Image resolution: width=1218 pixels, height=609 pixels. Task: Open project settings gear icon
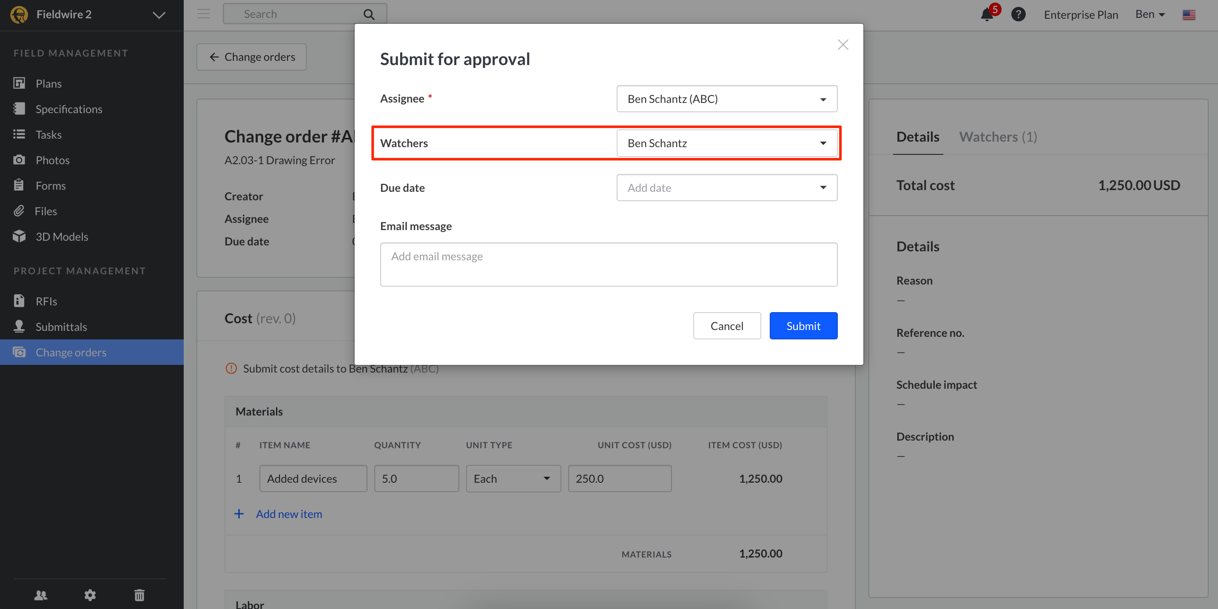click(90, 595)
